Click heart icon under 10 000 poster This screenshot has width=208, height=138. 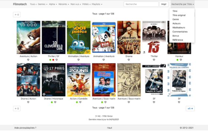(x=28, y=60)
